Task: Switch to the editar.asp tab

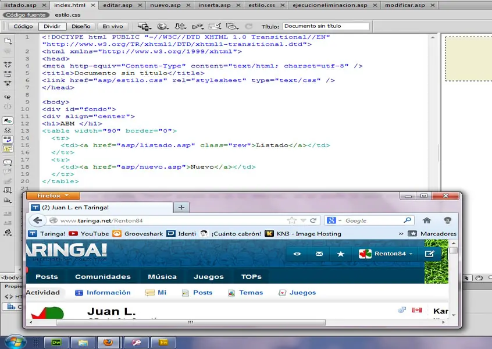Action: pos(117,5)
